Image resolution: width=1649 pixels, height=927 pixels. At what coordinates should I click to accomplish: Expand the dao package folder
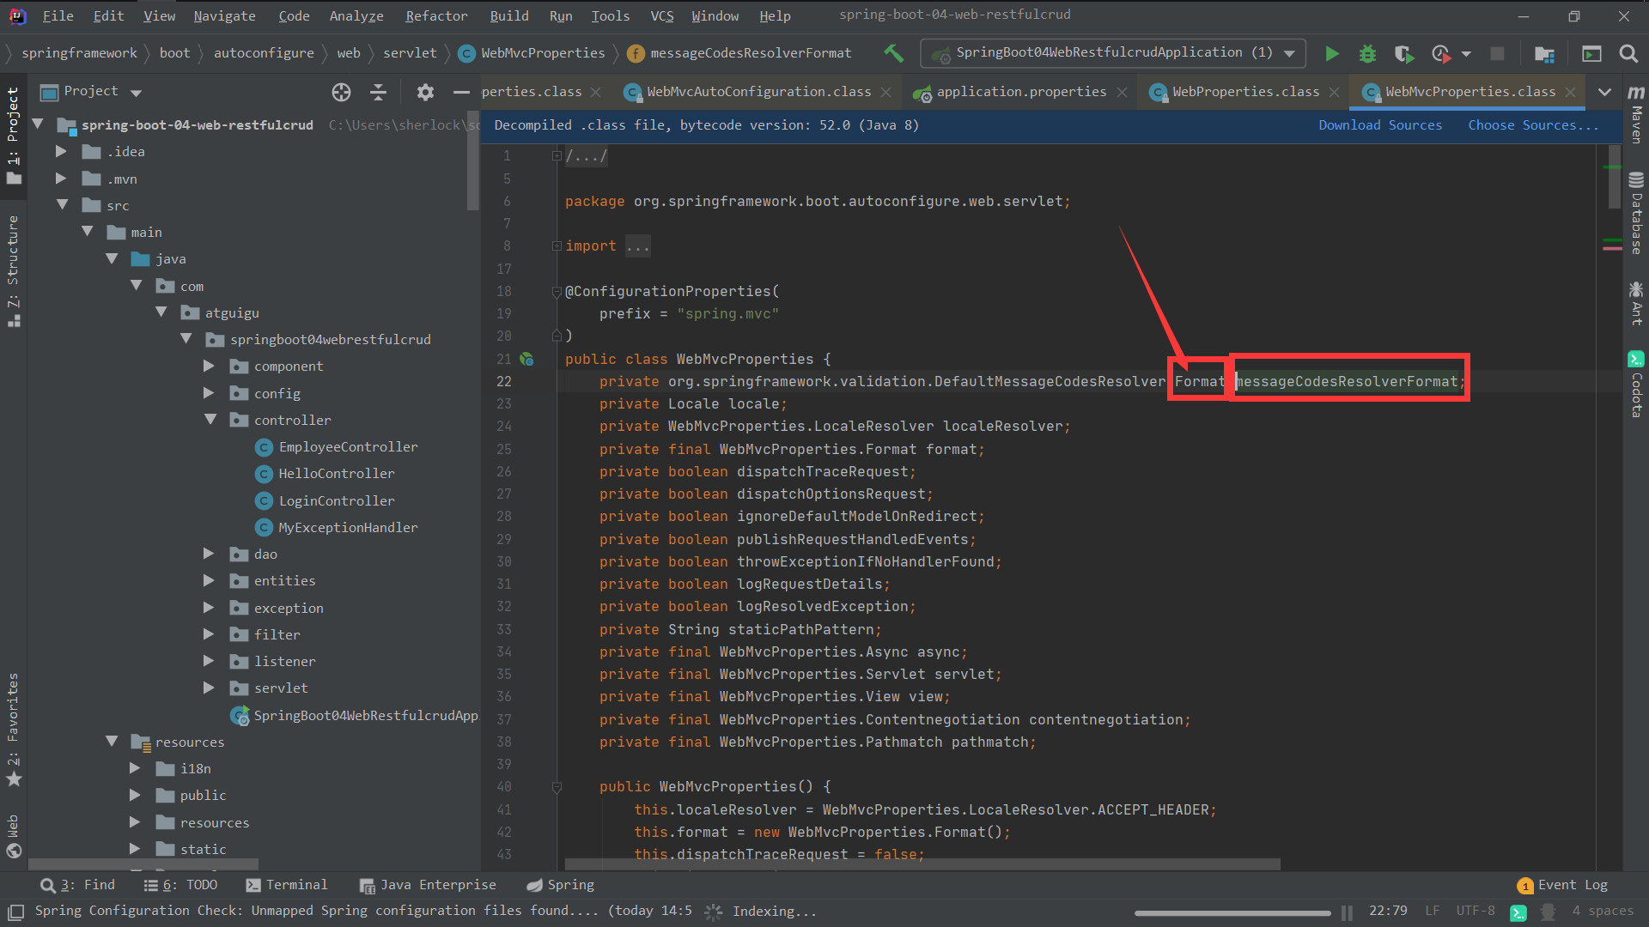point(209,554)
